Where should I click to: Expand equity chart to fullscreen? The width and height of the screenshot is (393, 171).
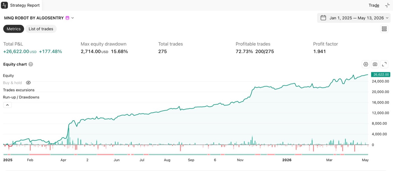pos(384,64)
